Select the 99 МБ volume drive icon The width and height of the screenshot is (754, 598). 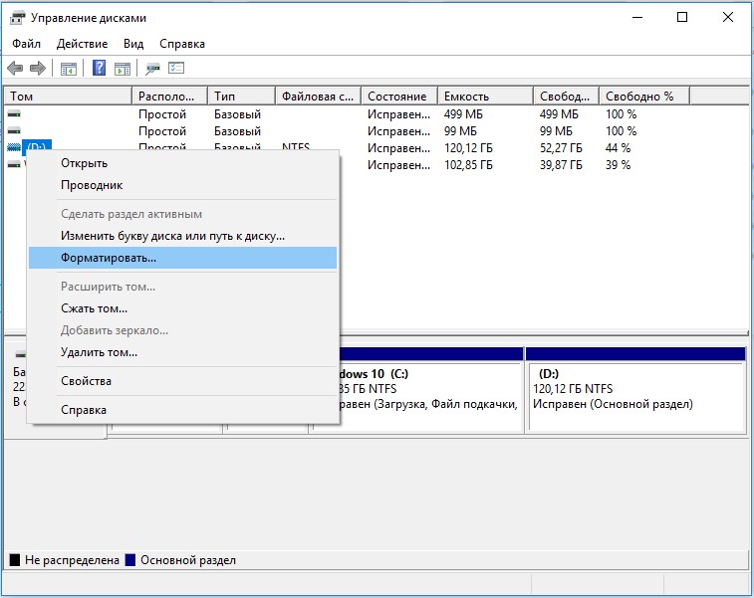[x=14, y=130]
